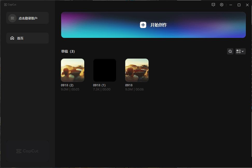Image resolution: width=252 pixels, height=168 pixels.
Task: Click the CapCut logo in the title bar
Action: coord(10,5)
